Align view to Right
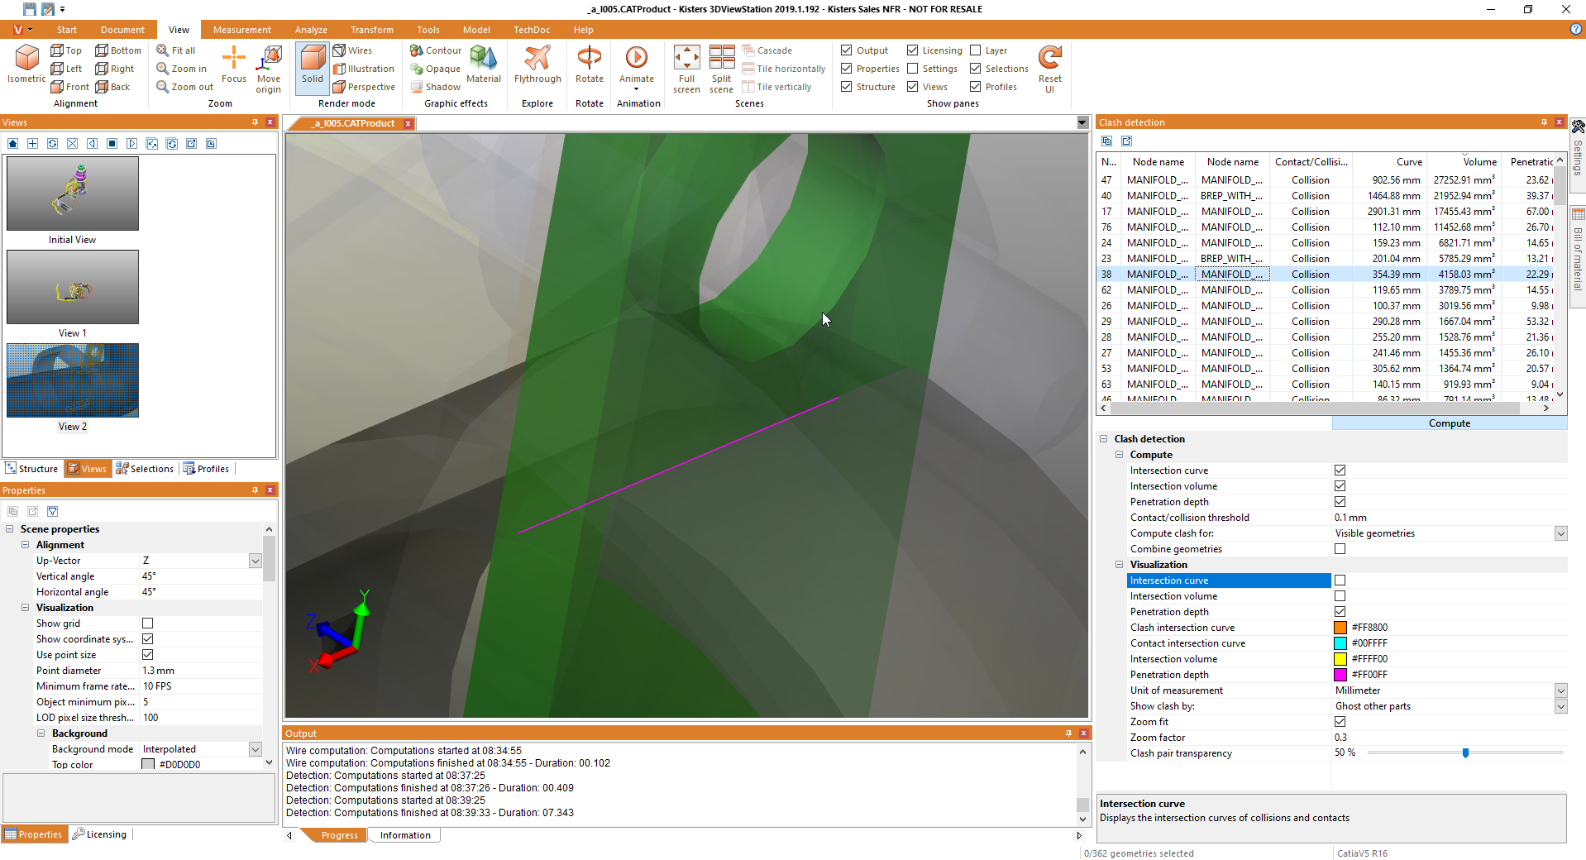This screenshot has height=860, width=1586. [x=115, y=69]
